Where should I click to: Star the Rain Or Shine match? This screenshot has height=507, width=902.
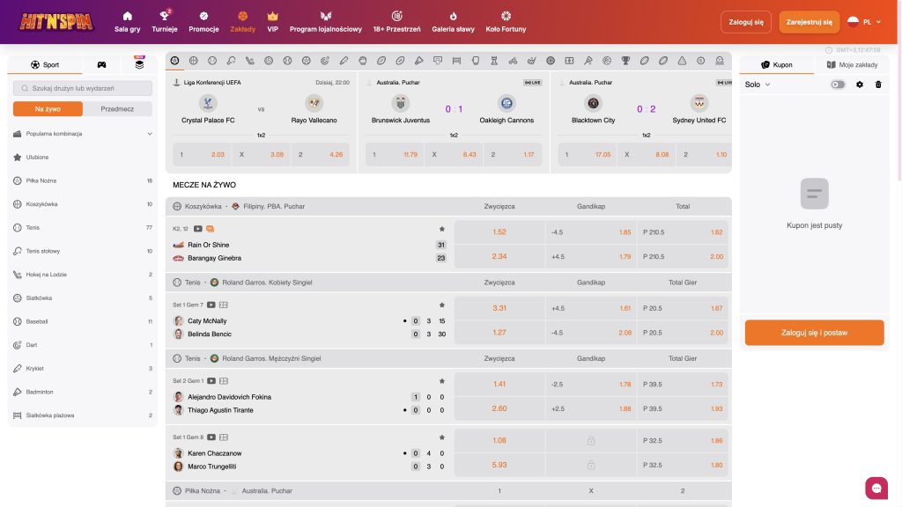tap(442, 229)
